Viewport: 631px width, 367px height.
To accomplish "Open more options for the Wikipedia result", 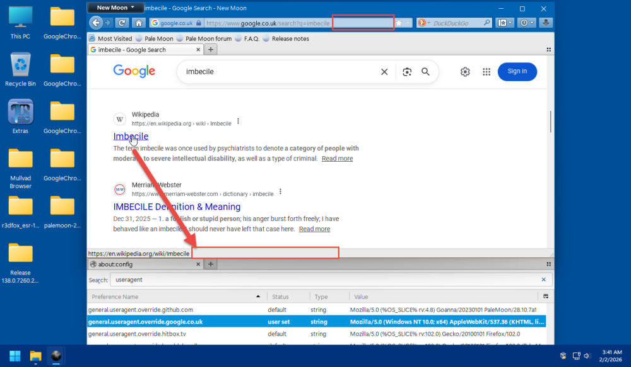I will [x=238, y=121].
